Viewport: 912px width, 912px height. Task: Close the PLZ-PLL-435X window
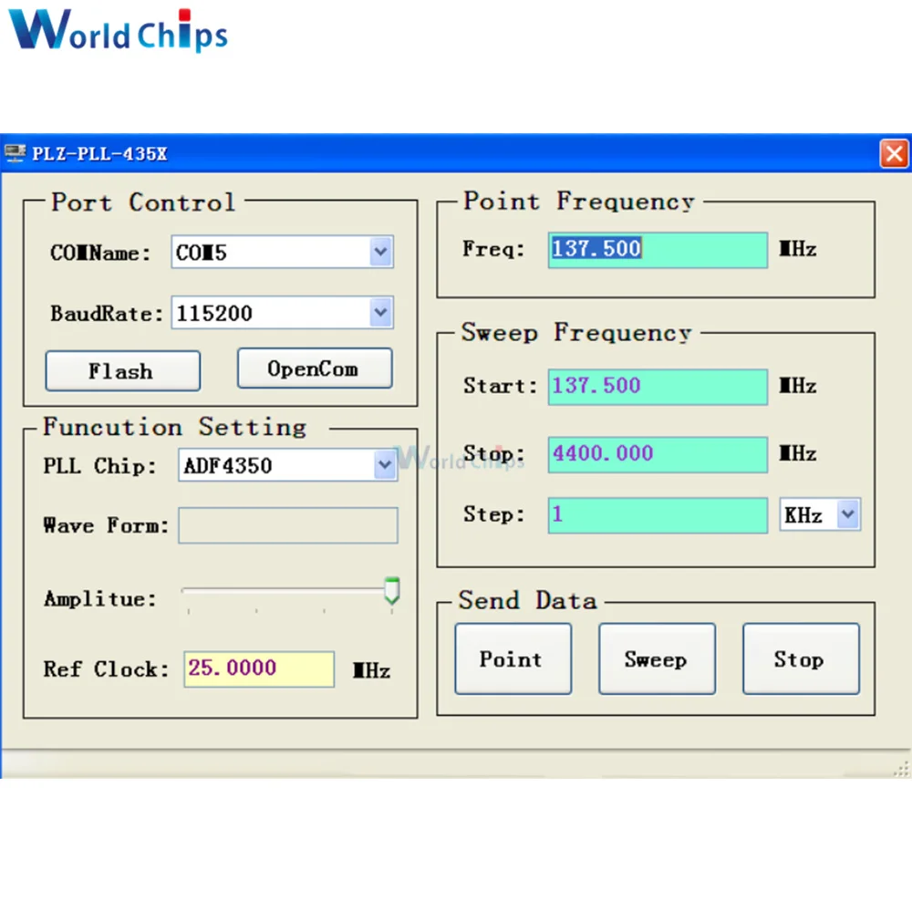point(895,154)
